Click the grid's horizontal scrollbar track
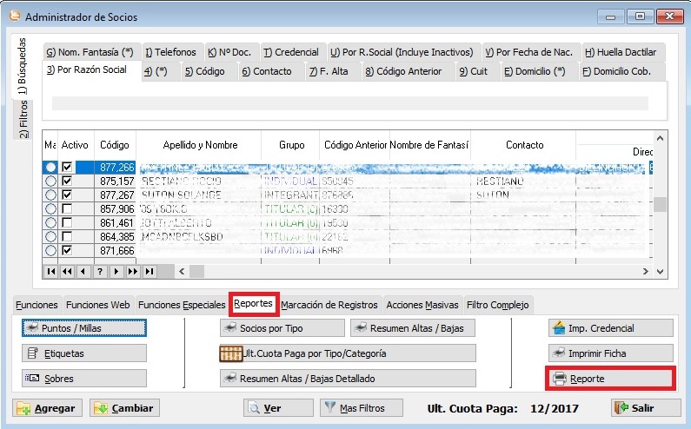This screenshot has width=691, height=429. [417, 272]
